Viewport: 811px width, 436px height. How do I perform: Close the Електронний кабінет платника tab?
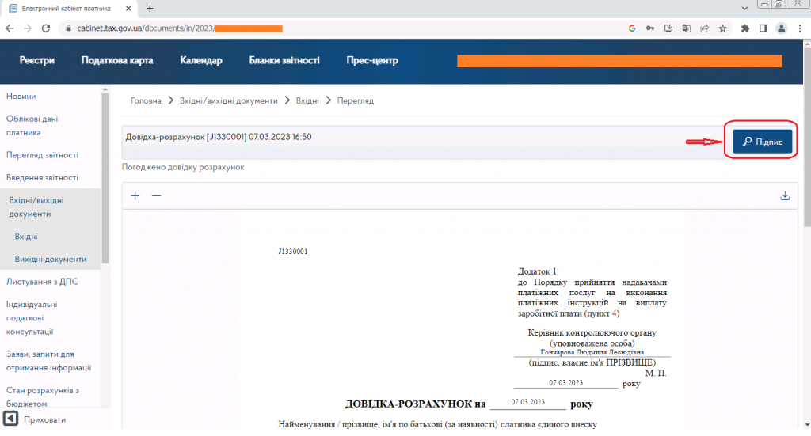click(x=128, y=8)
